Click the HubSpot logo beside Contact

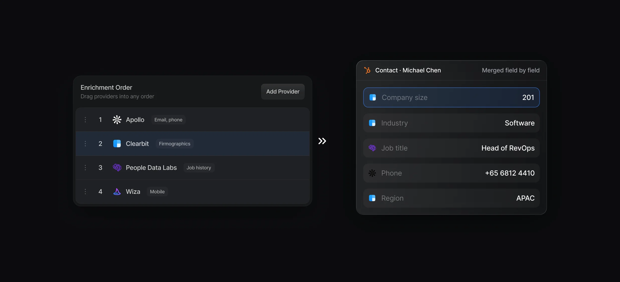point(367,70)
